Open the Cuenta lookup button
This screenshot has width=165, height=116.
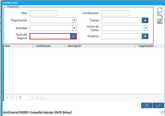(145, 20)
